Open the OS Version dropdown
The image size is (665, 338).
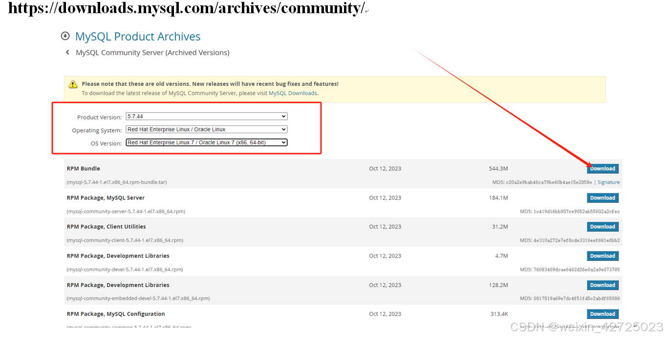pos(205,142)
